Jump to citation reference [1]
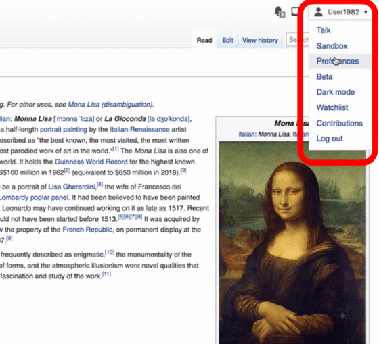 click(116, 149)
